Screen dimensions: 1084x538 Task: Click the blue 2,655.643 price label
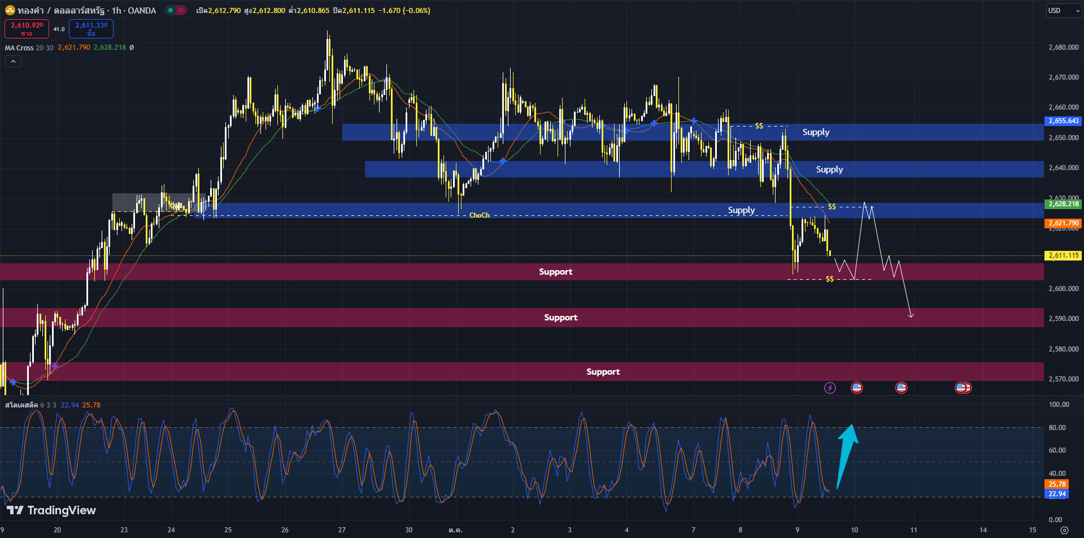click(x=1064, y=121)
